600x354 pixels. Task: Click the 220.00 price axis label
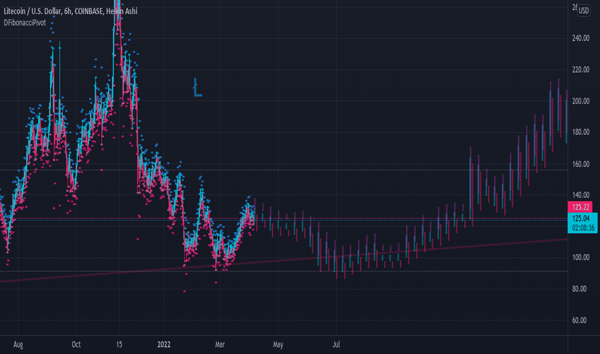(581, 70)
